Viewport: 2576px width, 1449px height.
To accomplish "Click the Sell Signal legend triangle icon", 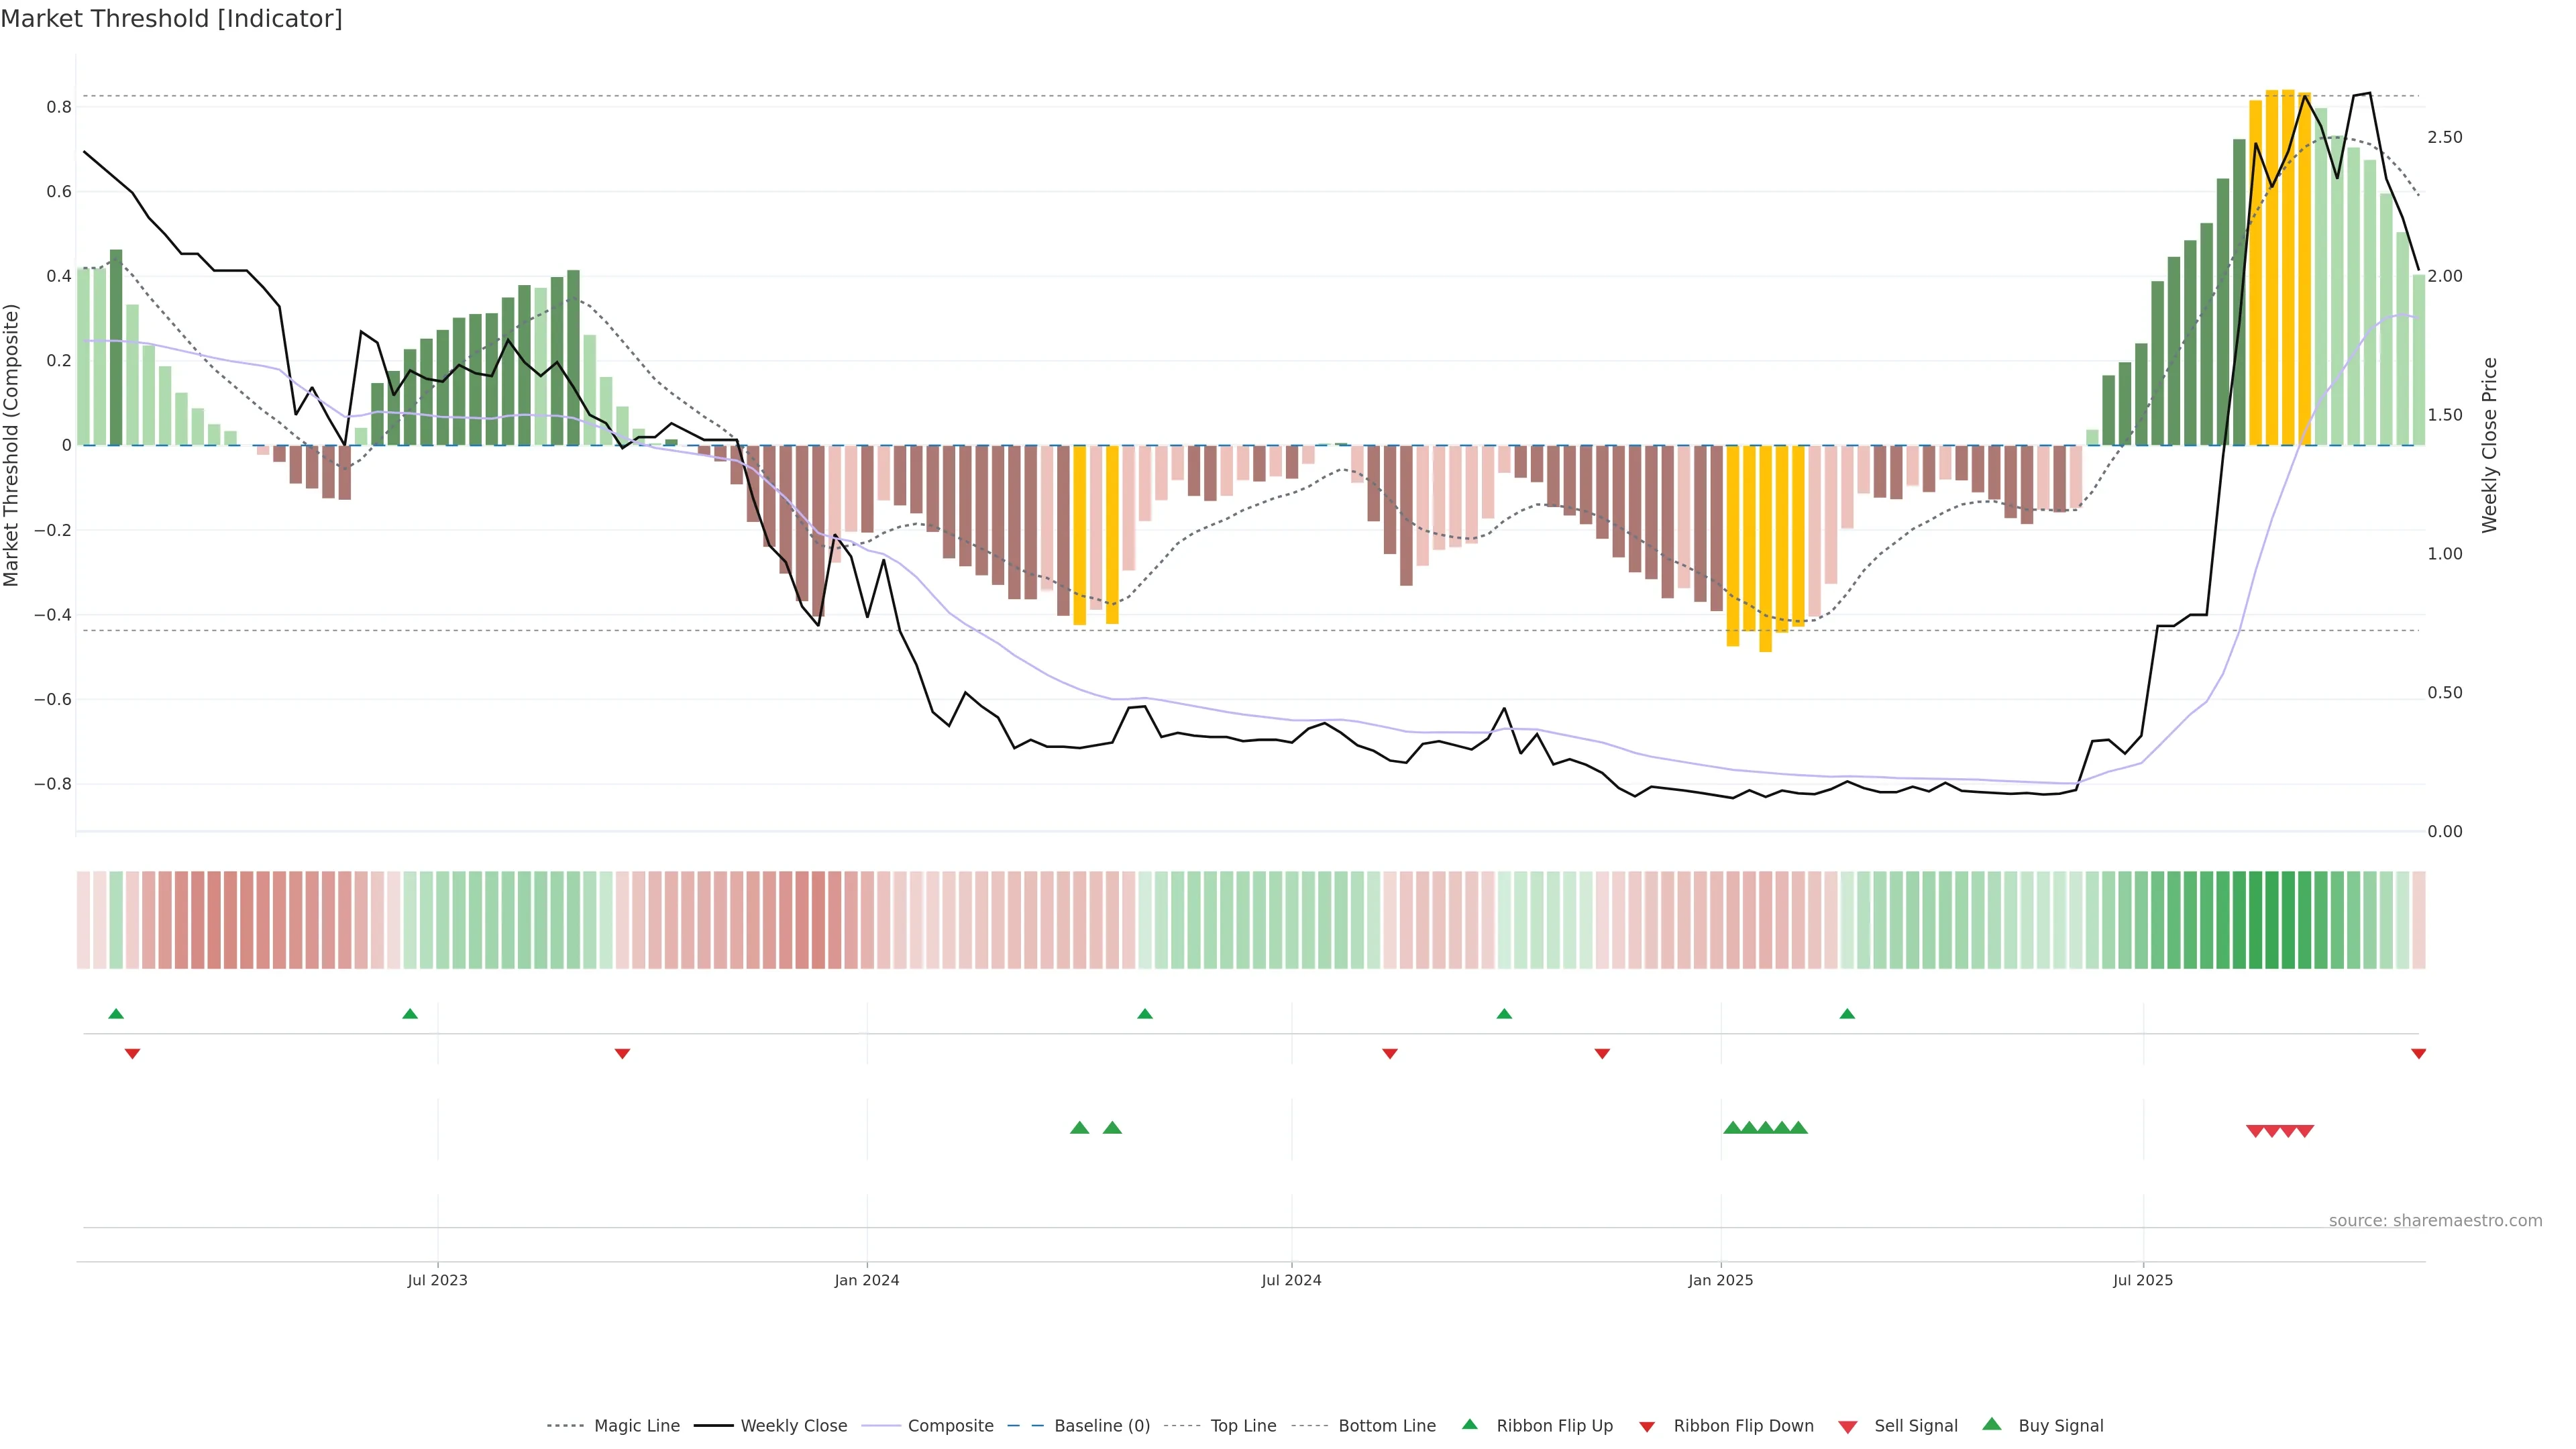I will click(1847, 1427).
